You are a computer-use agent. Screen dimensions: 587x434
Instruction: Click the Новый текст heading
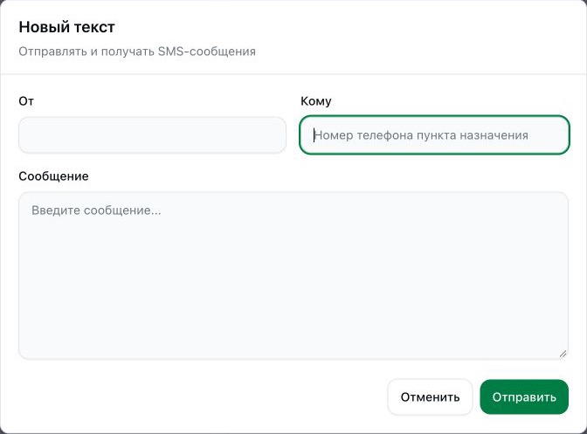(x=66, y=27)
